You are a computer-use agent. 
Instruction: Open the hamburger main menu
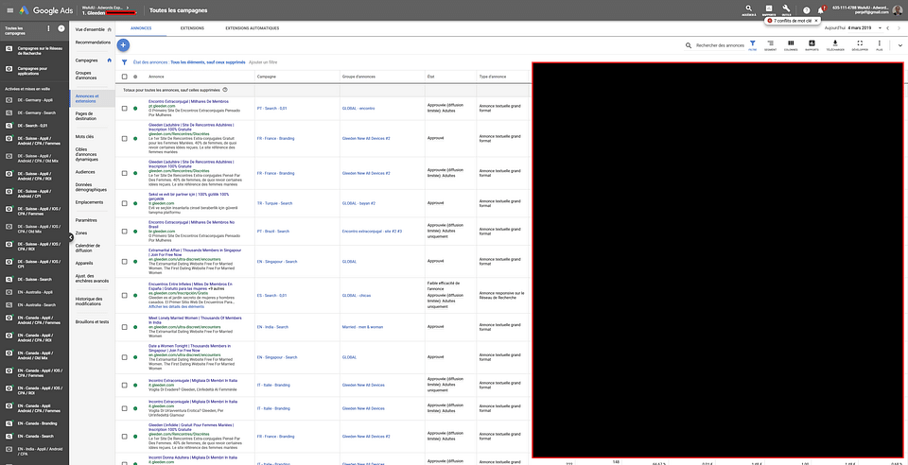coord(9,10)
